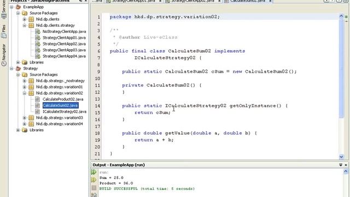Click Source Packages folder icon under ExampleApp
350x197 pixels.
point(25,13)
